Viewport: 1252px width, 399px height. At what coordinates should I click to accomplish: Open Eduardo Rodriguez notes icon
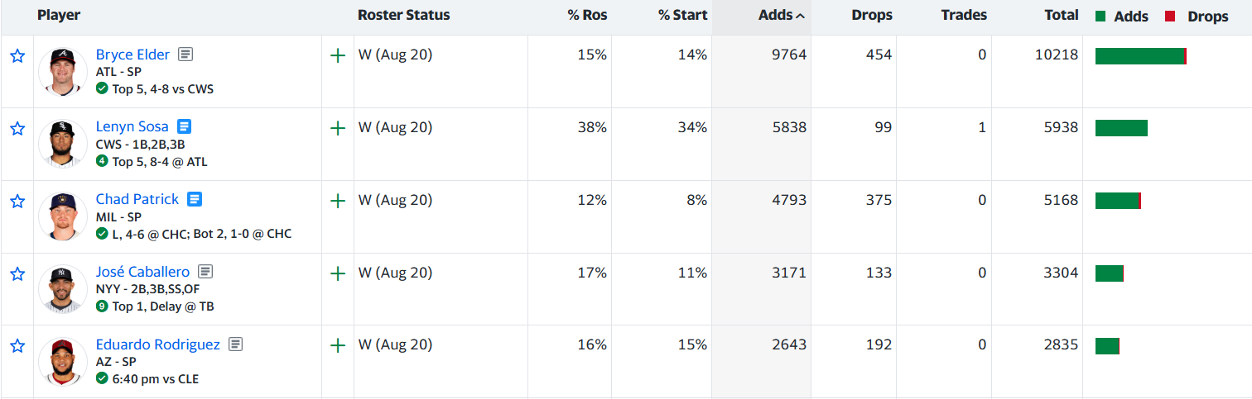(x=236, y=344)
